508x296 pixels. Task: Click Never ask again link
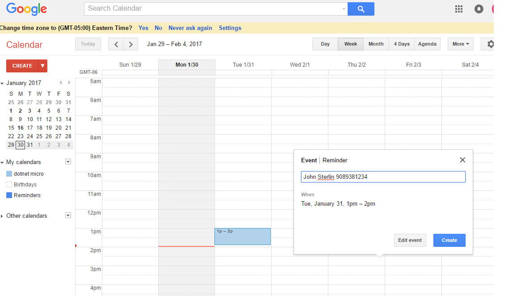(190, 28)
